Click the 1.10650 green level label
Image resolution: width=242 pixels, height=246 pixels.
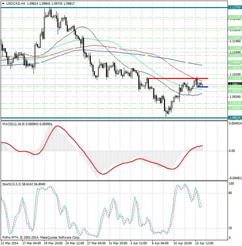[x=235, y=62]
